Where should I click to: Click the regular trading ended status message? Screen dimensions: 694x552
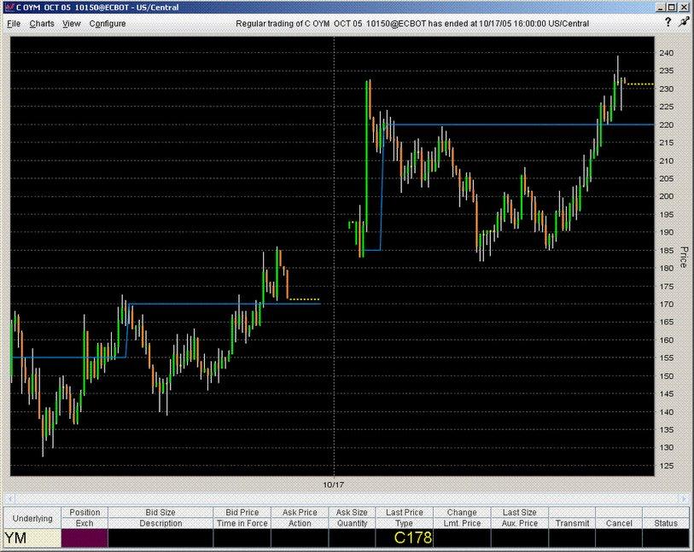(x=412, y=23)
